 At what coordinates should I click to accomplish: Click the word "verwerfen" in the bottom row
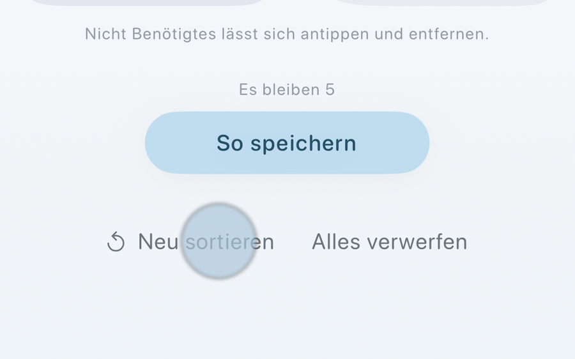(417, 241)
